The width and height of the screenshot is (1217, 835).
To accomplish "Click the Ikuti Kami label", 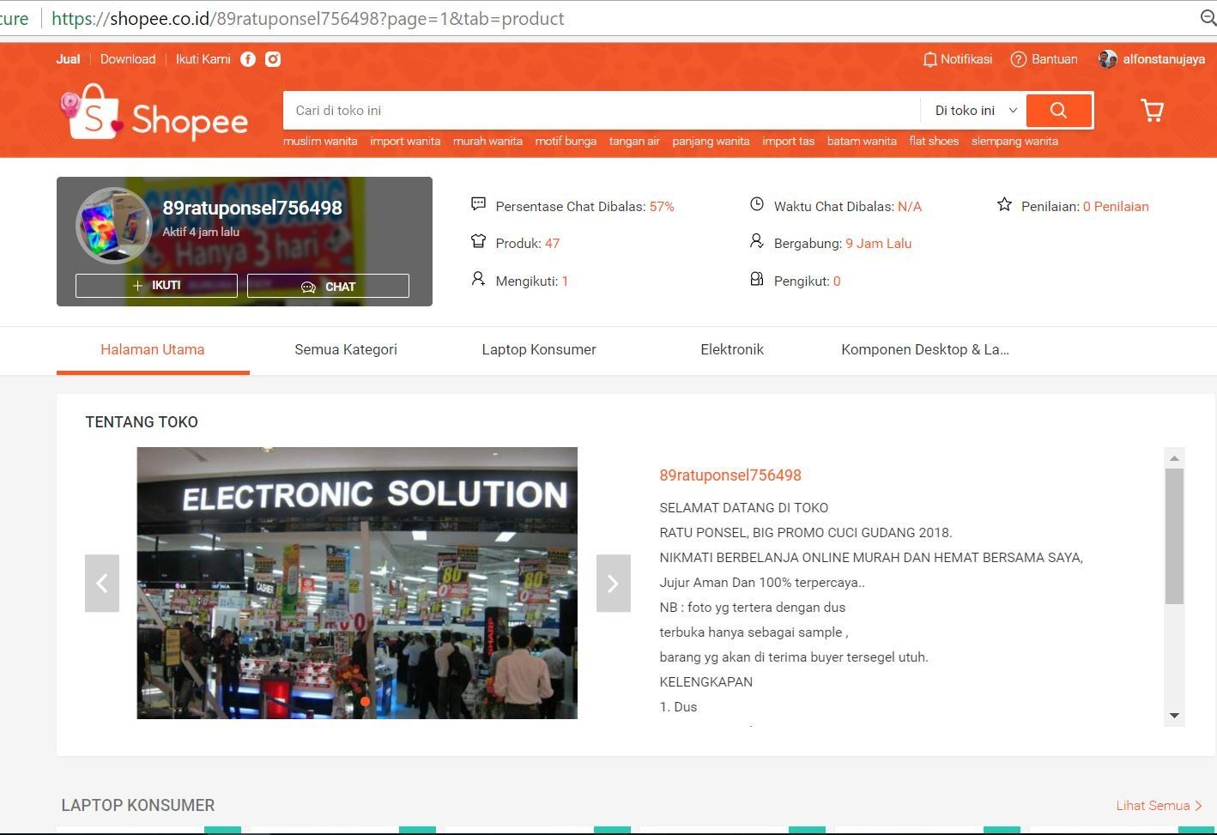I will pos(203,59).
